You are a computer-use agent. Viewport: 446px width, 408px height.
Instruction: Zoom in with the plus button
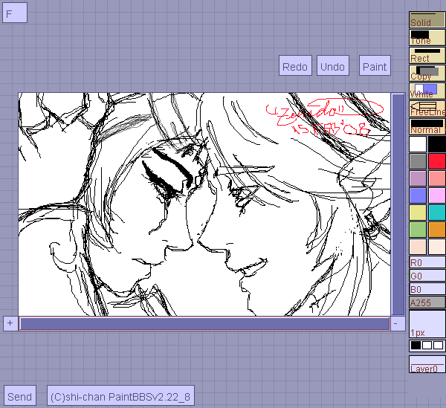coord(10,323)
